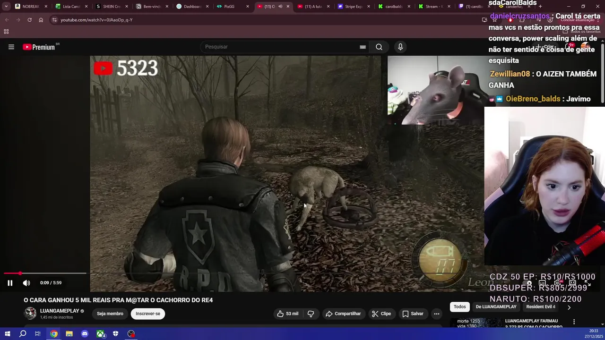
Task: Switch to theater mode in the player
Action: (x=572, y=283)
